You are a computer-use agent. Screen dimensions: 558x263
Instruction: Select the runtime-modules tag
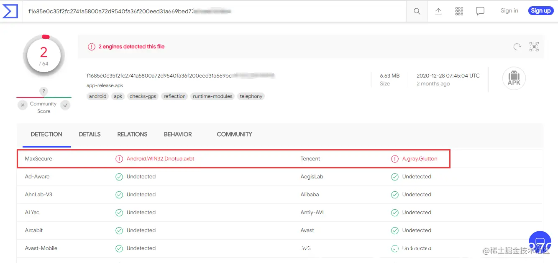[212, 96]
